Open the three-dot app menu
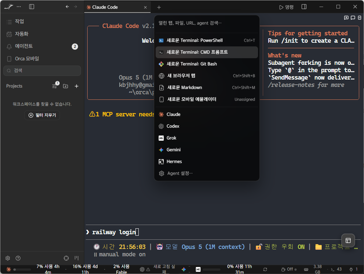 (x=19, y=7)
